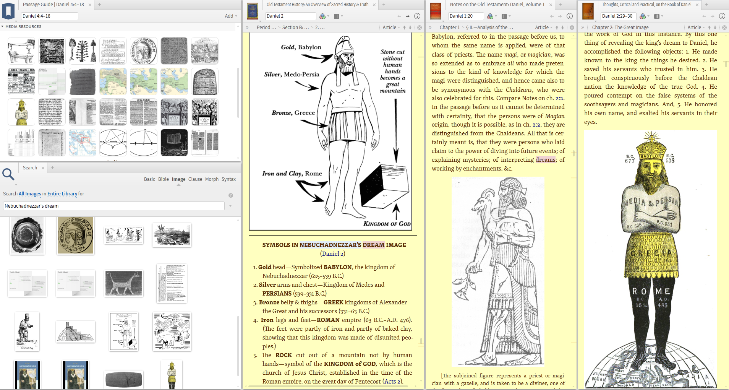Open the round coin image search result
The width and height of the screenshot is (729, 390).
76,236
